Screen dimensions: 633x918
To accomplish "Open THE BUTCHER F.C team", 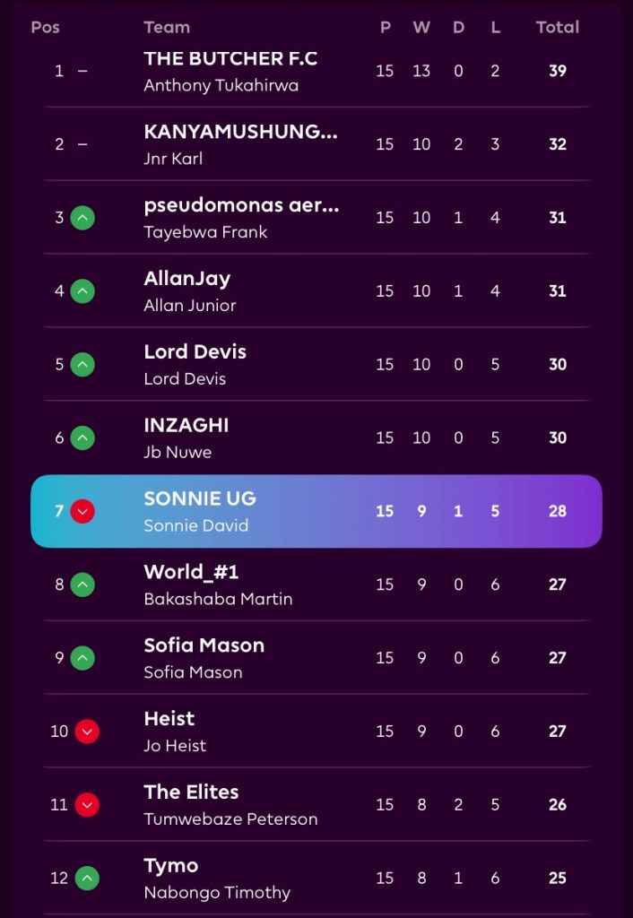I will (230, 59).
